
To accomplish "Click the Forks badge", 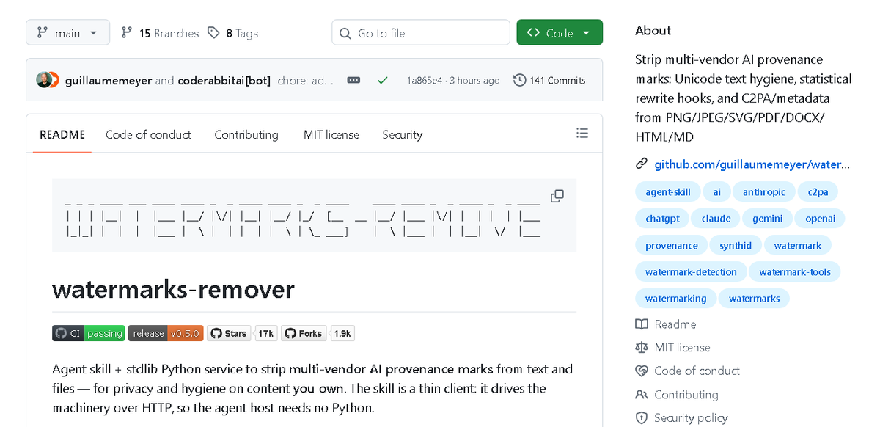I will (x=304, y=333).
